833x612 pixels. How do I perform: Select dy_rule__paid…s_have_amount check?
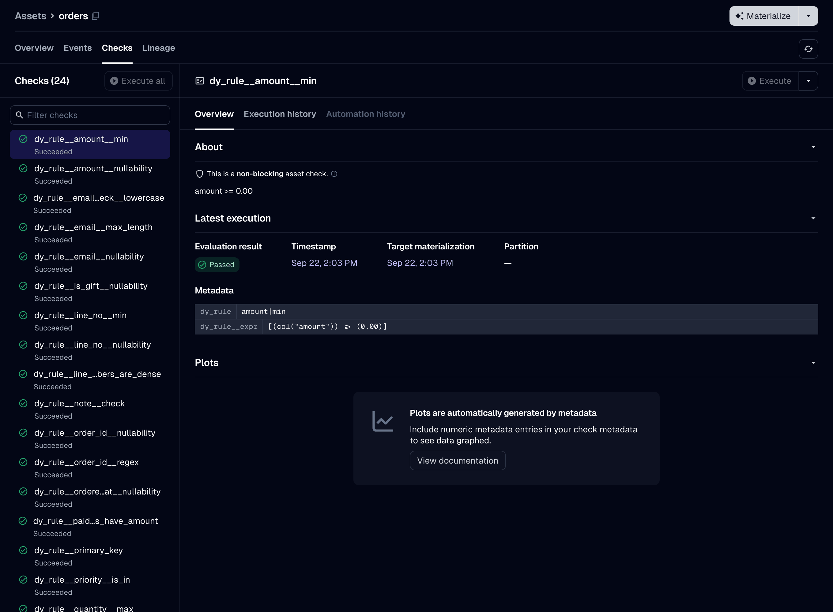coord(90,527)
